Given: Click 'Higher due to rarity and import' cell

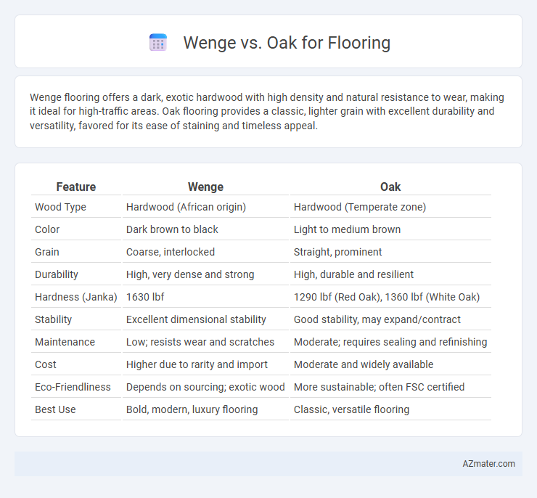Looking at the screenshot, I should [197, 364].
